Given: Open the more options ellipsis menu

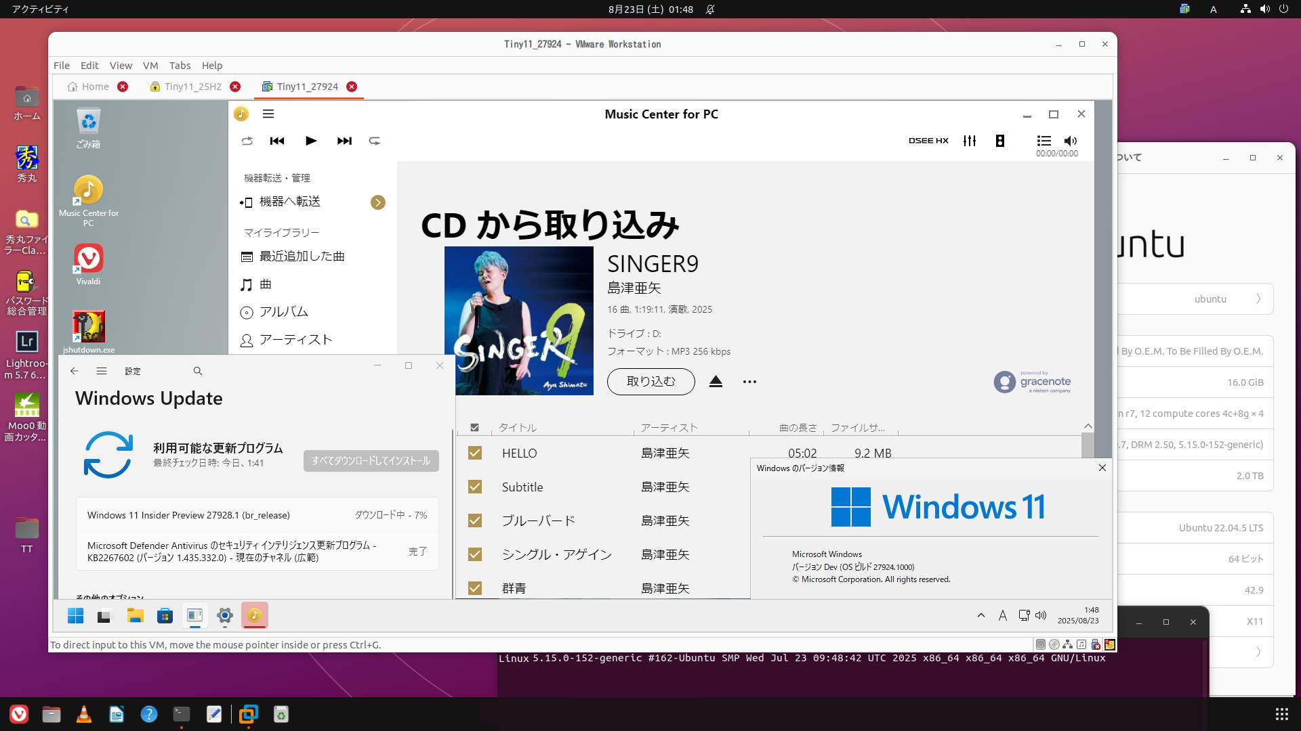Looking at the screenshot, I should (x=749, y=382).
